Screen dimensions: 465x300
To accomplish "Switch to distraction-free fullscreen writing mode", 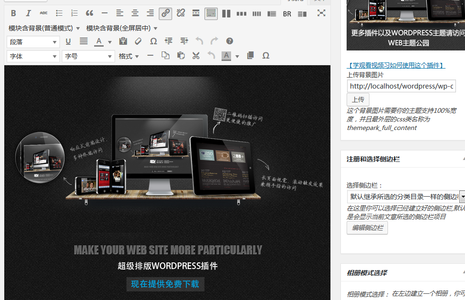I will click(x=321, y=13).
